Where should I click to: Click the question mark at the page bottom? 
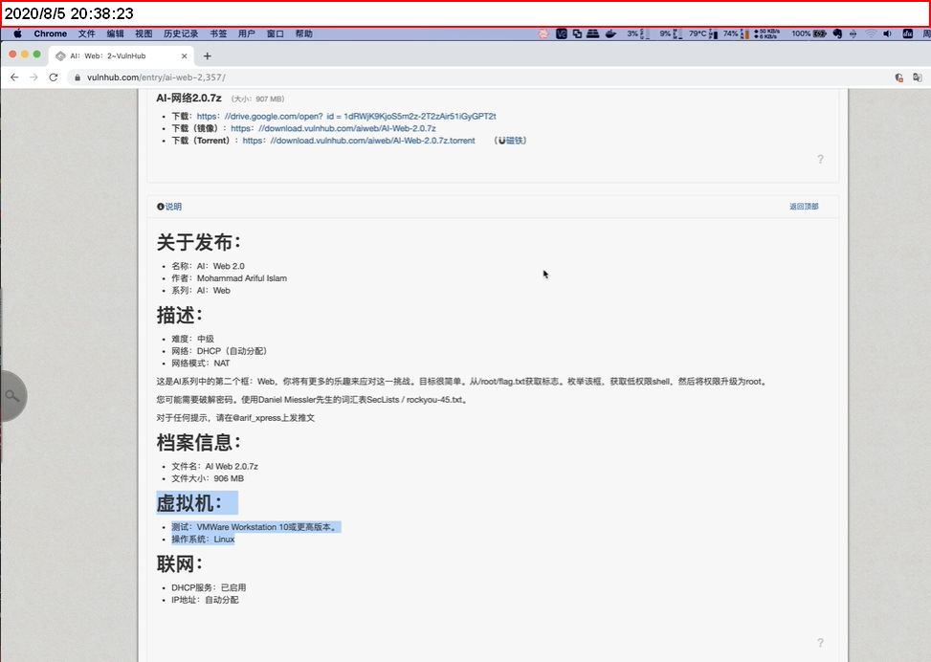820,643
